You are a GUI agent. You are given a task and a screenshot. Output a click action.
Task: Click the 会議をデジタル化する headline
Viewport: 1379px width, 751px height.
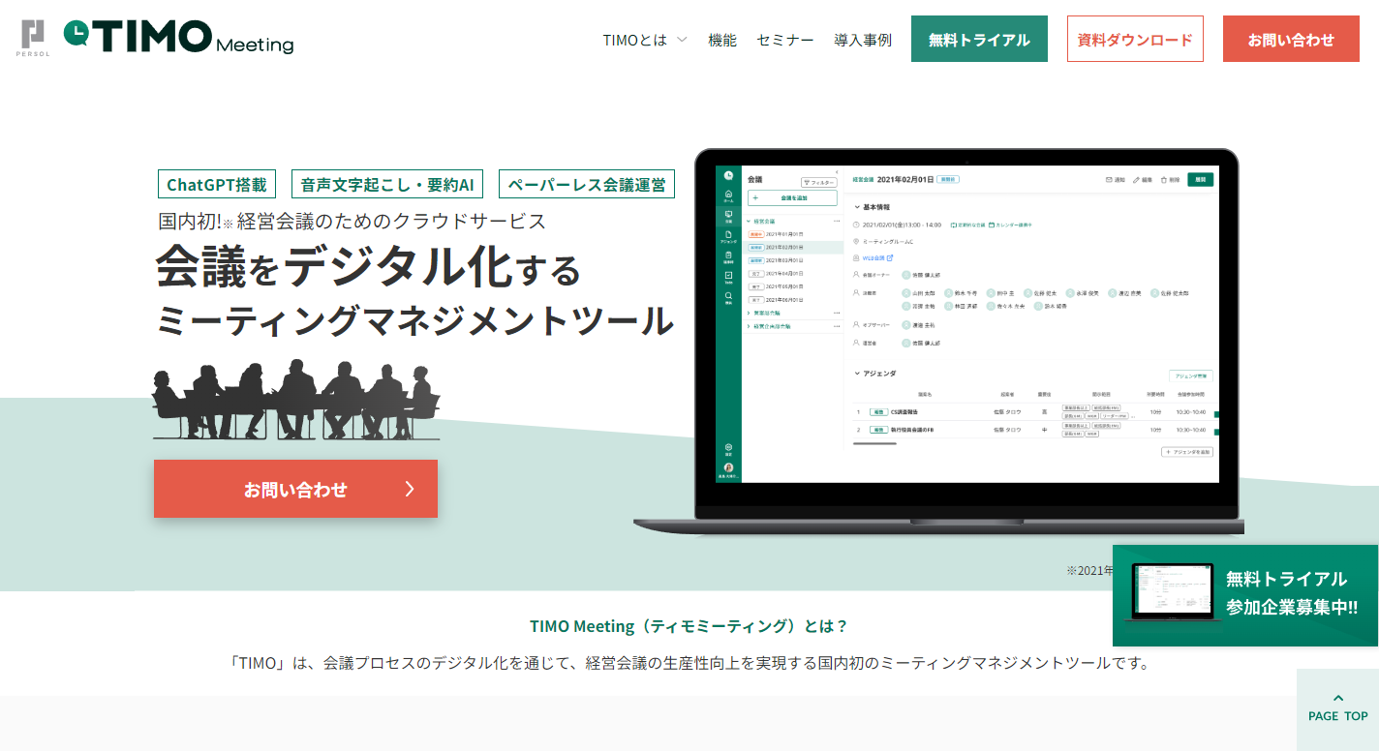(368, 266)
